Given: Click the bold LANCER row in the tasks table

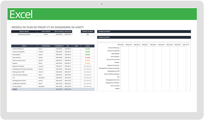Looking at the screenshot, I should (x=53, y=89).
